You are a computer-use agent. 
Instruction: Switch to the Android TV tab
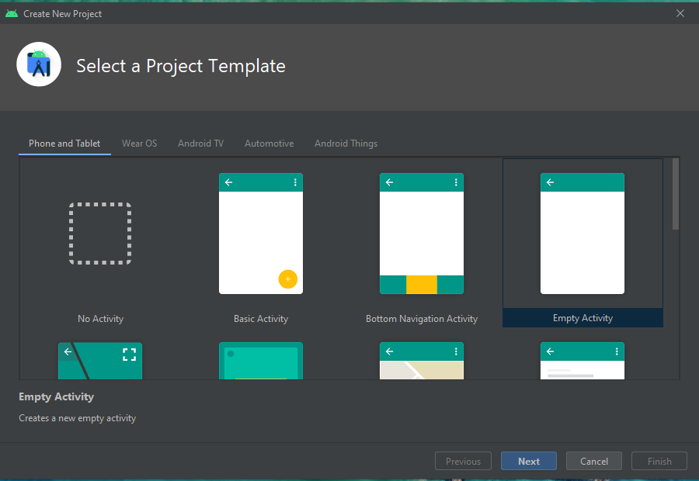pos(200,144)
